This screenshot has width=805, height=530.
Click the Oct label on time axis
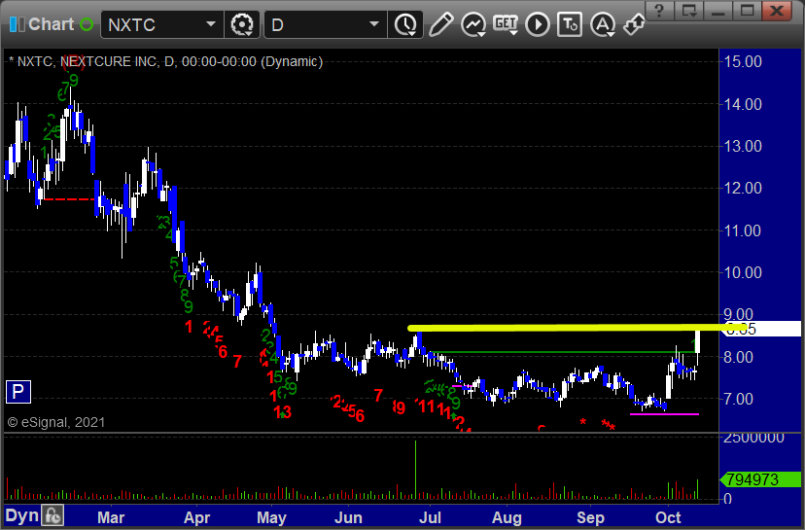point(668,517)
